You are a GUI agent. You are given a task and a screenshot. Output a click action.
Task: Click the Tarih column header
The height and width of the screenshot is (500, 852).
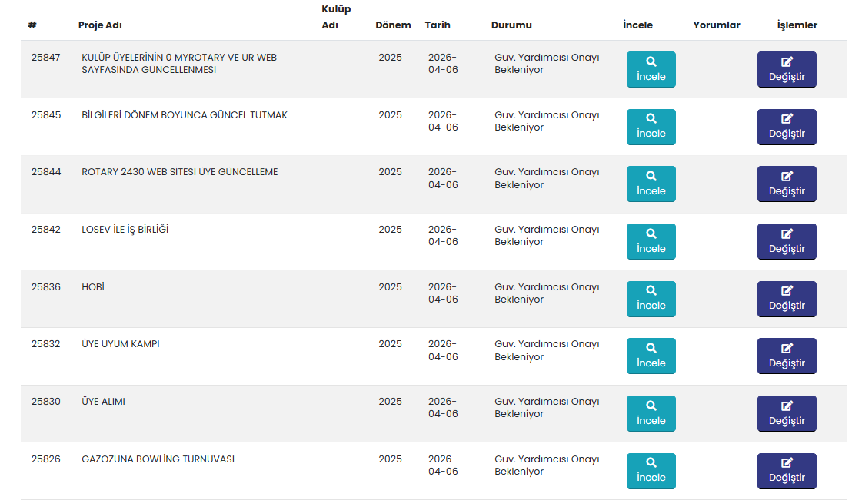pos(438,25)
